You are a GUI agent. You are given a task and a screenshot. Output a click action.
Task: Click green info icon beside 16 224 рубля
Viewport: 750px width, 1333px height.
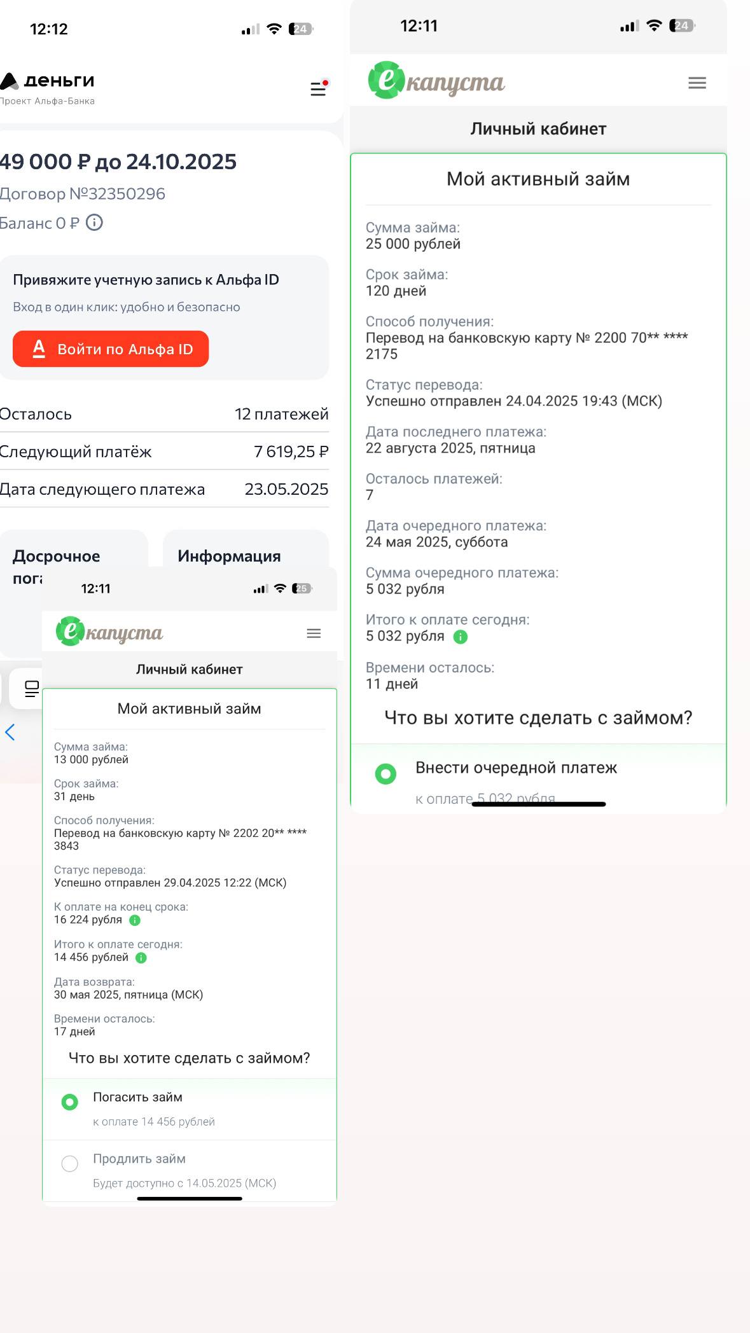[135, 920]
